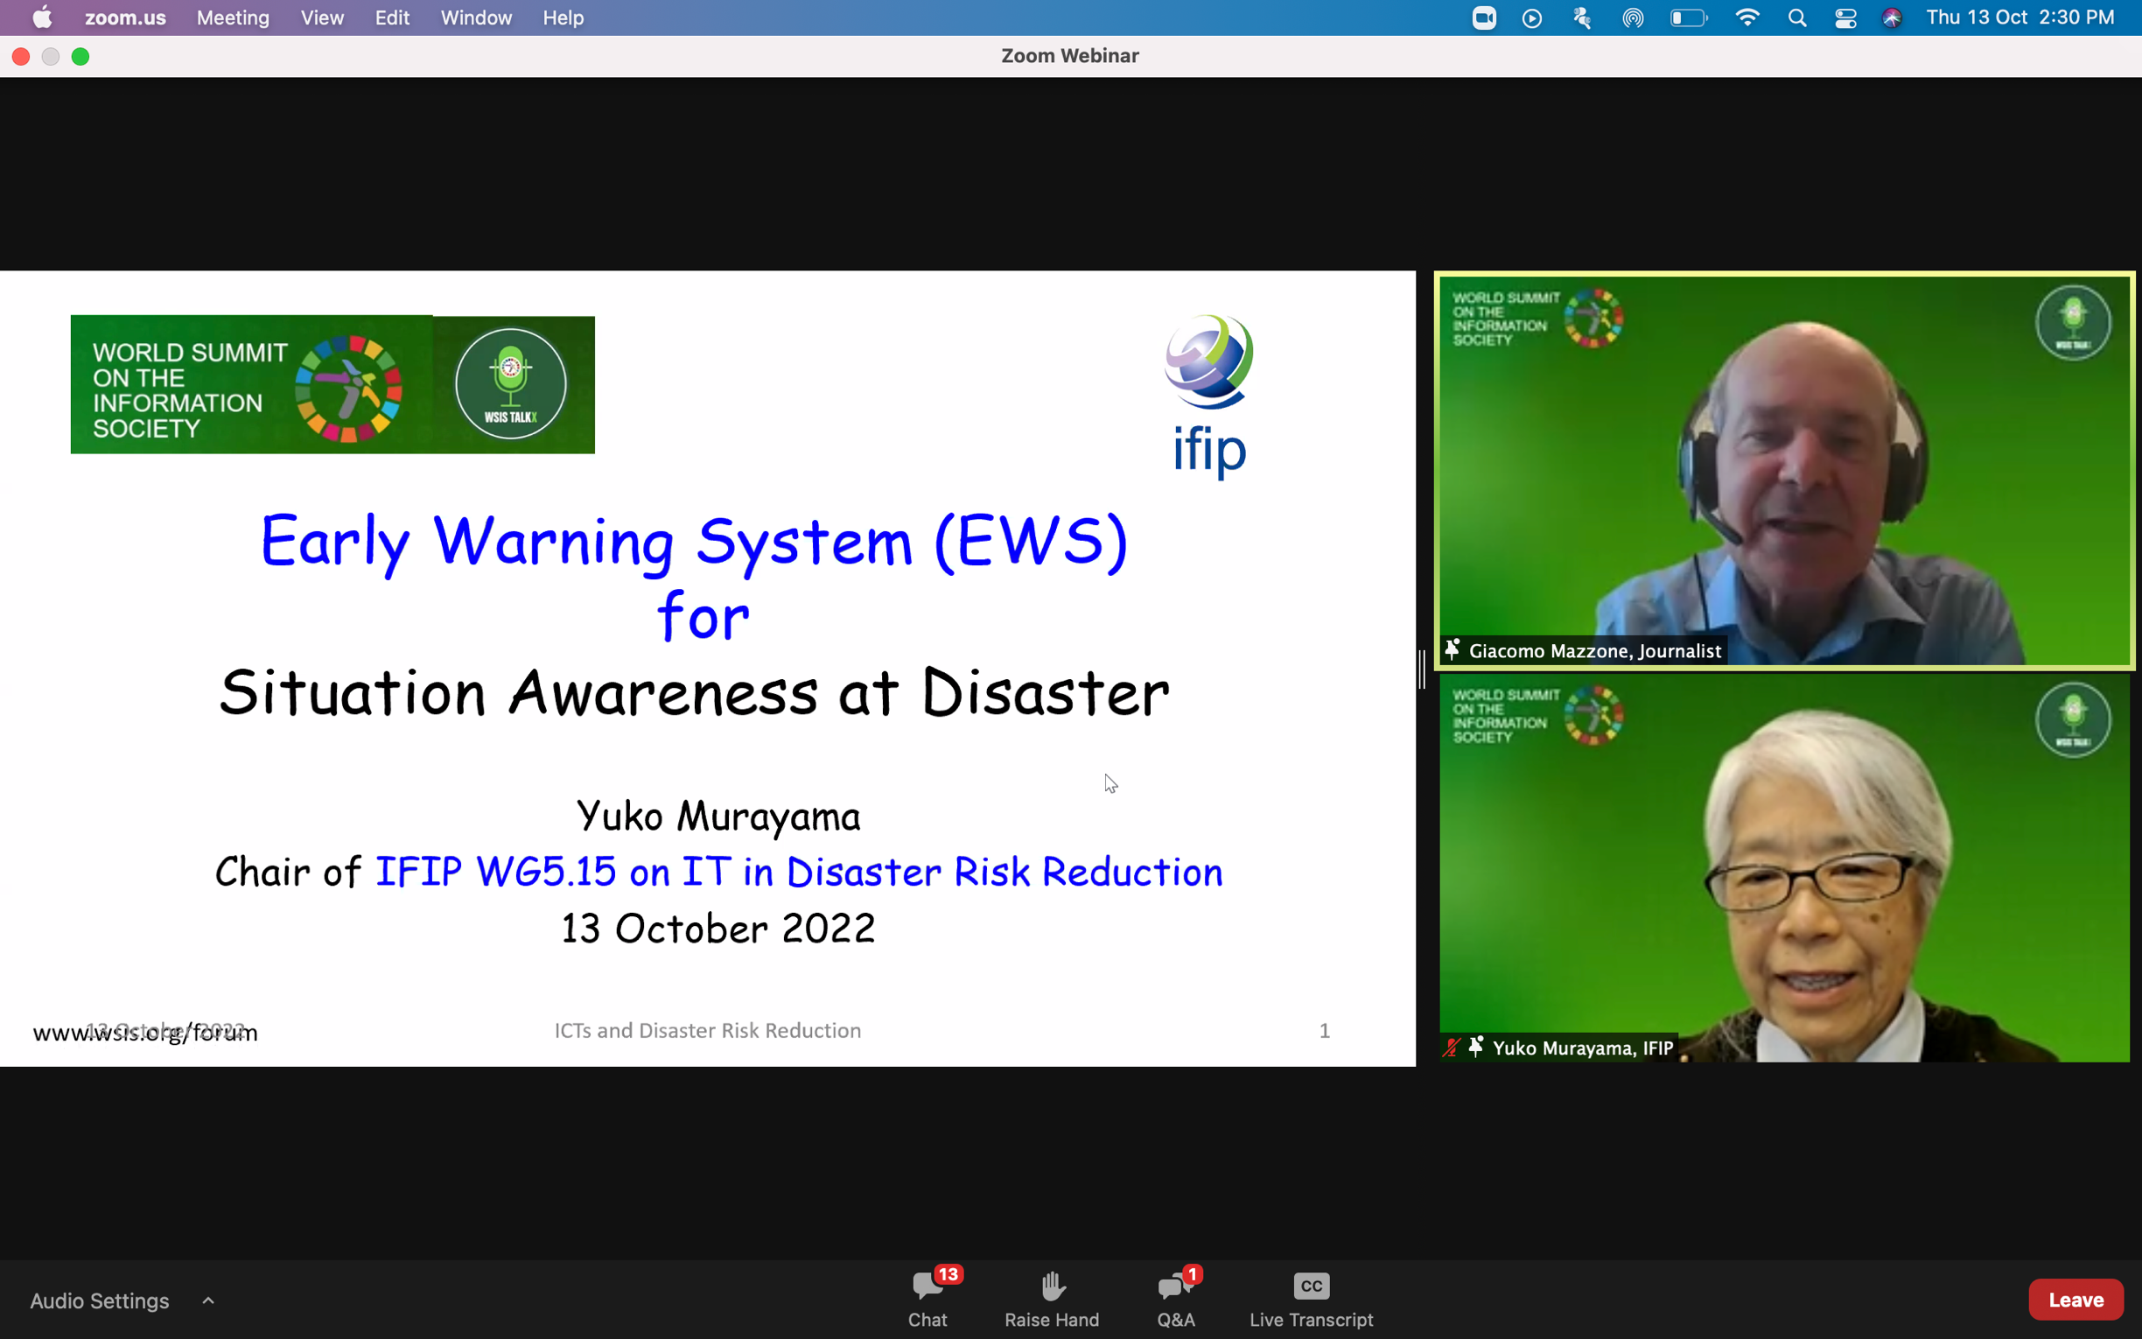Open the Q&A panel
The height and width of the screenshot is (1339, 2142).
pyautogui.click(x=1175, y=1297)
